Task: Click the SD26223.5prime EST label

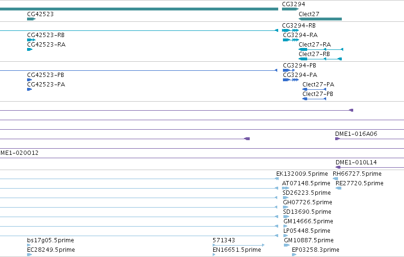Action: [307, 193]
